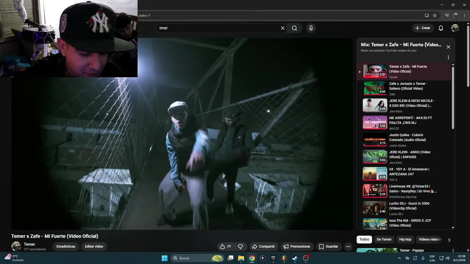Click the Compartir share button
The width and height of the screenshot is (470, 264).
pos(264,246)
